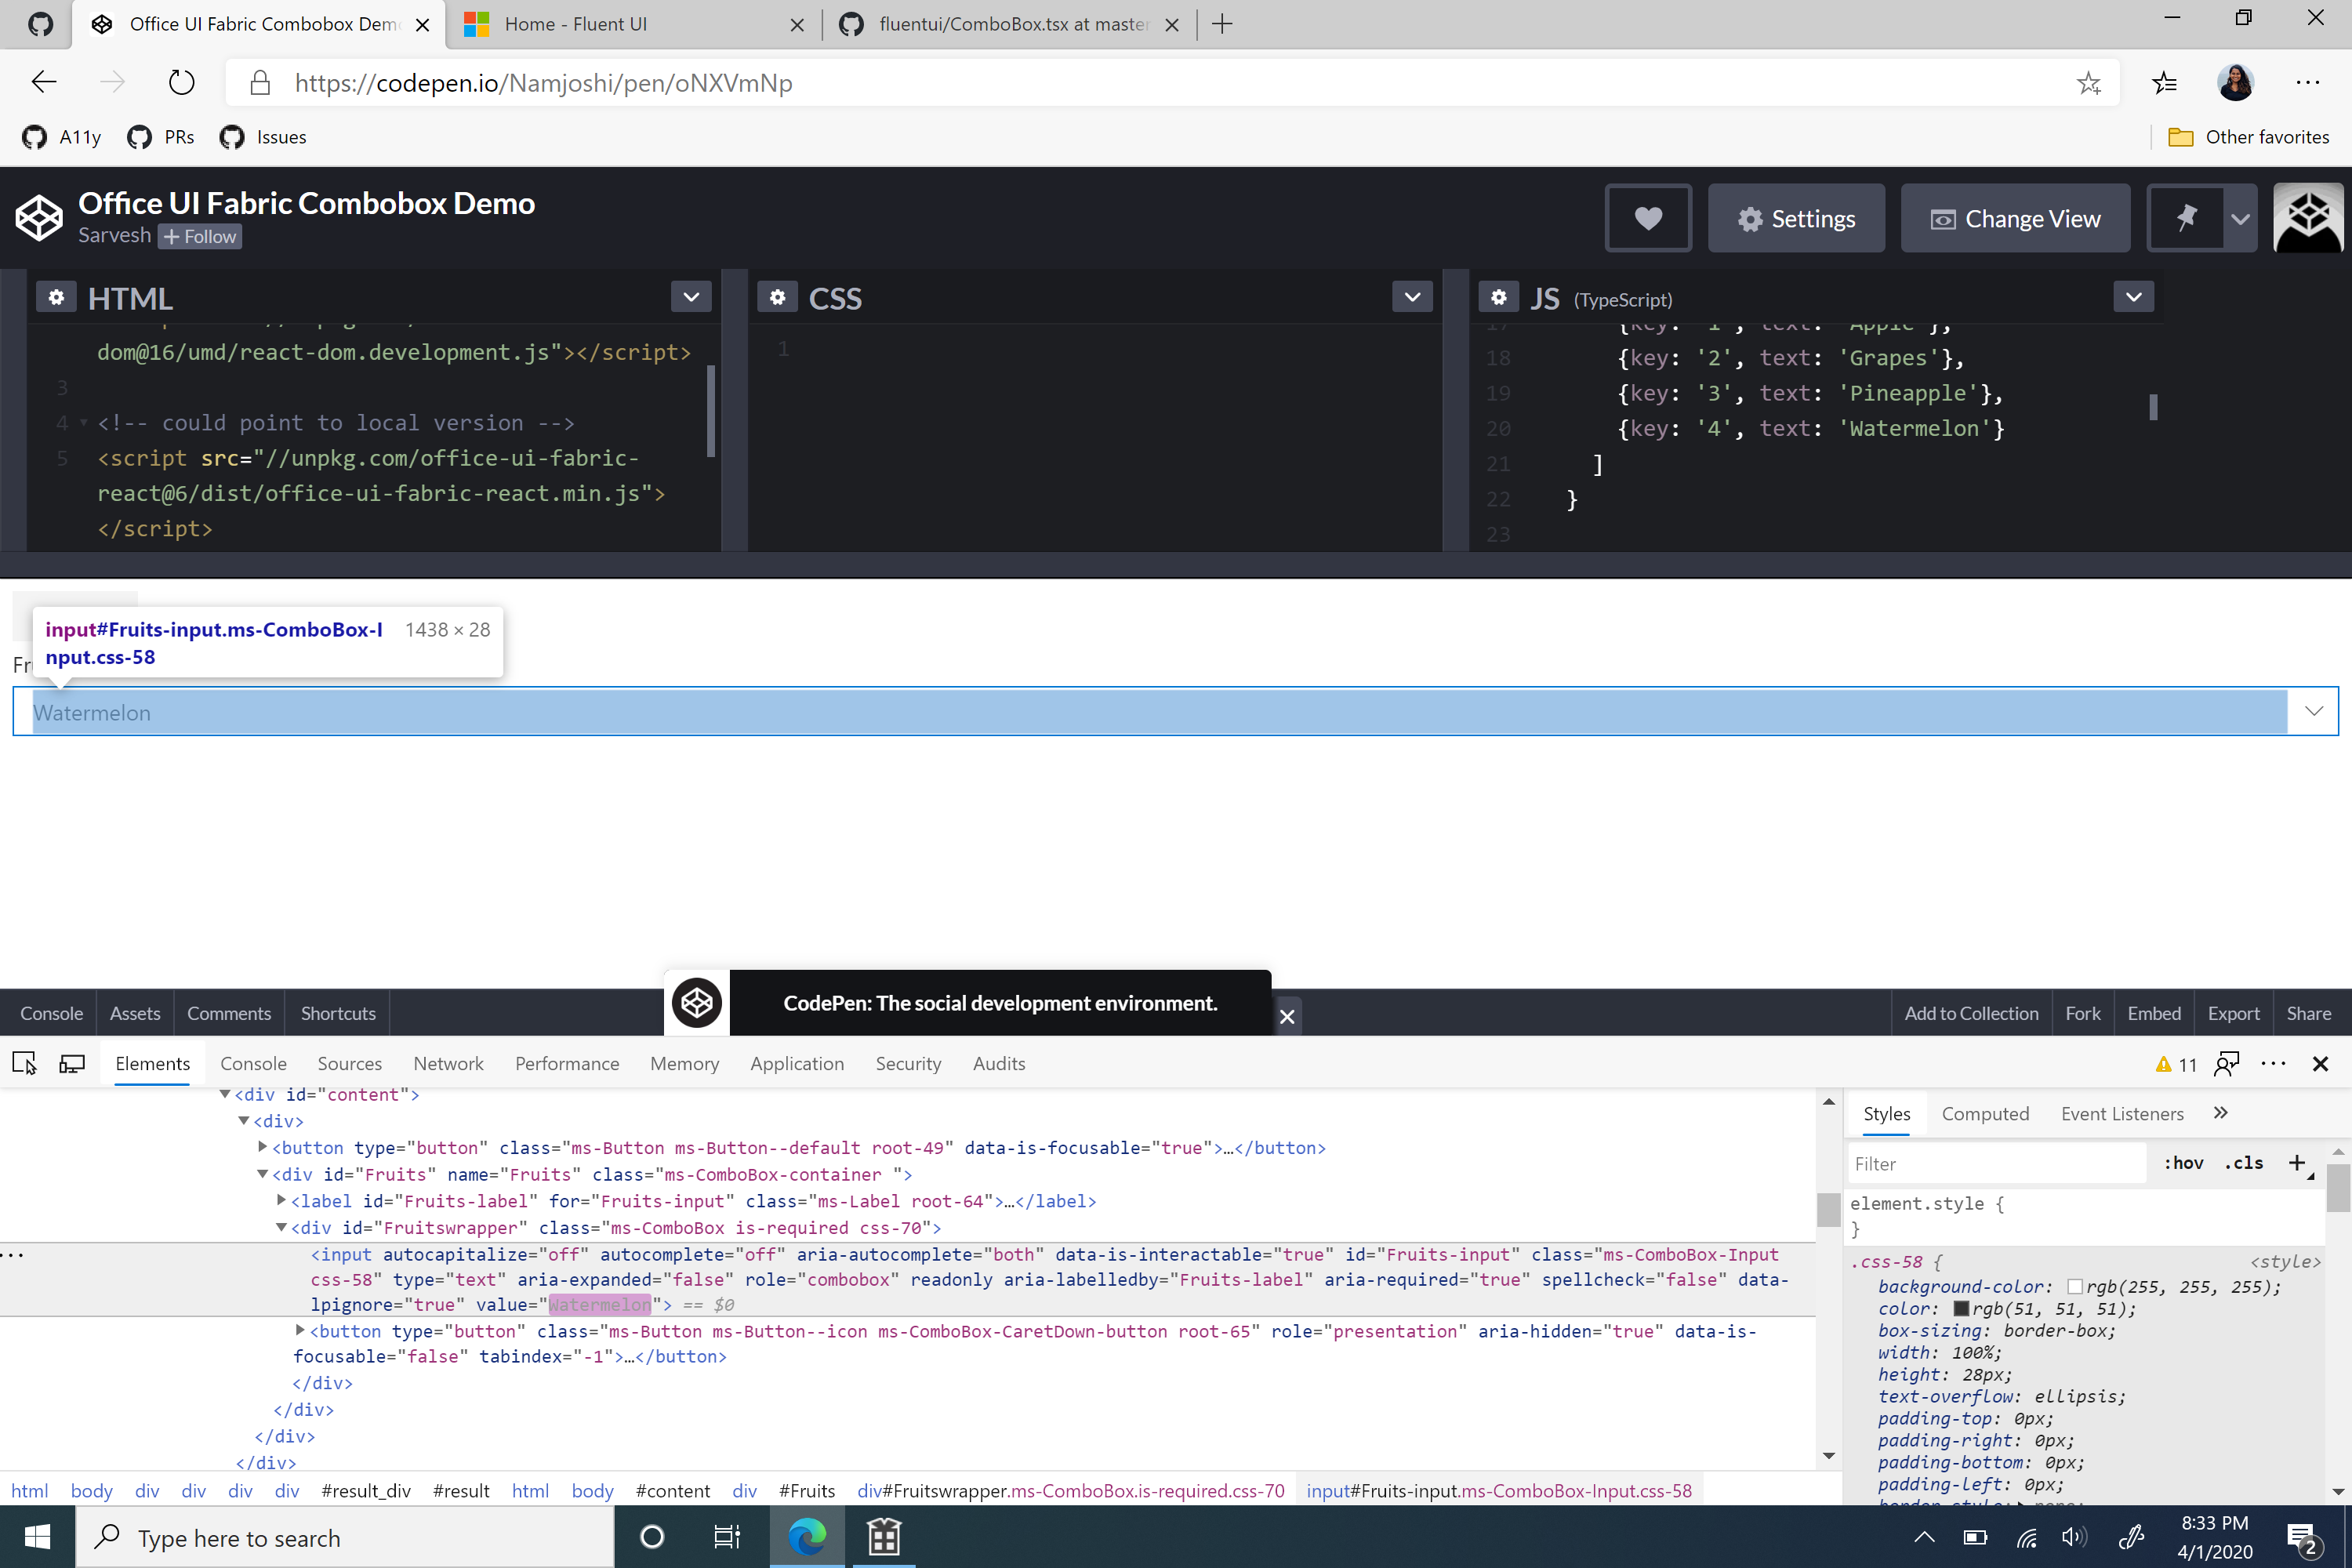The width and height of the screenshot is (2352, 1568).
Task: Click the Change View button
Action: [2015, 218]
